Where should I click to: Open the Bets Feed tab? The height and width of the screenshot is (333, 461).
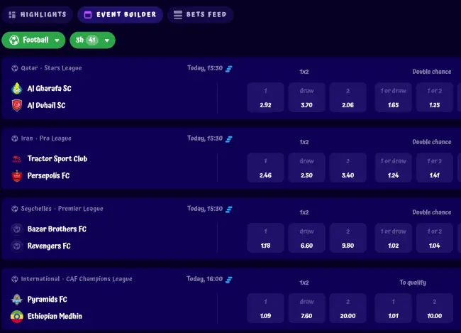[200, 14]
